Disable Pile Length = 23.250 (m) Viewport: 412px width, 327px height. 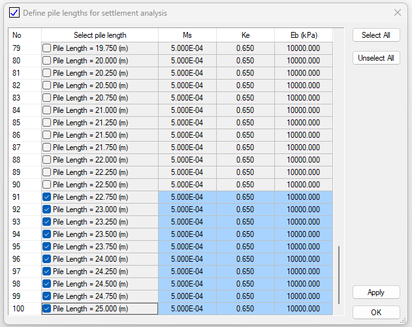pyautogui.click(x=46, y=222)
